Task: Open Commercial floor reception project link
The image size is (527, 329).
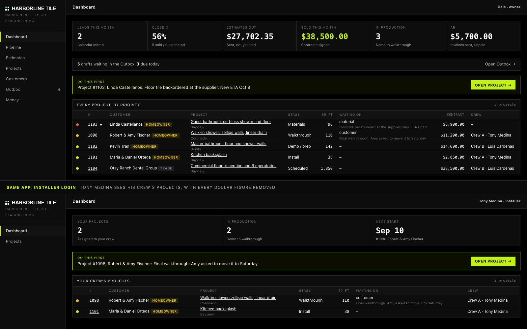Action: 234,166
